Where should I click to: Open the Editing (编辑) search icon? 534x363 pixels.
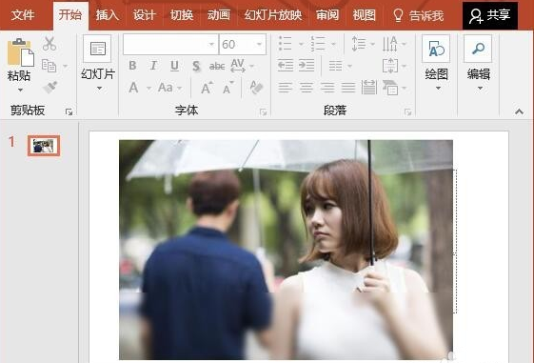point(478,49)
